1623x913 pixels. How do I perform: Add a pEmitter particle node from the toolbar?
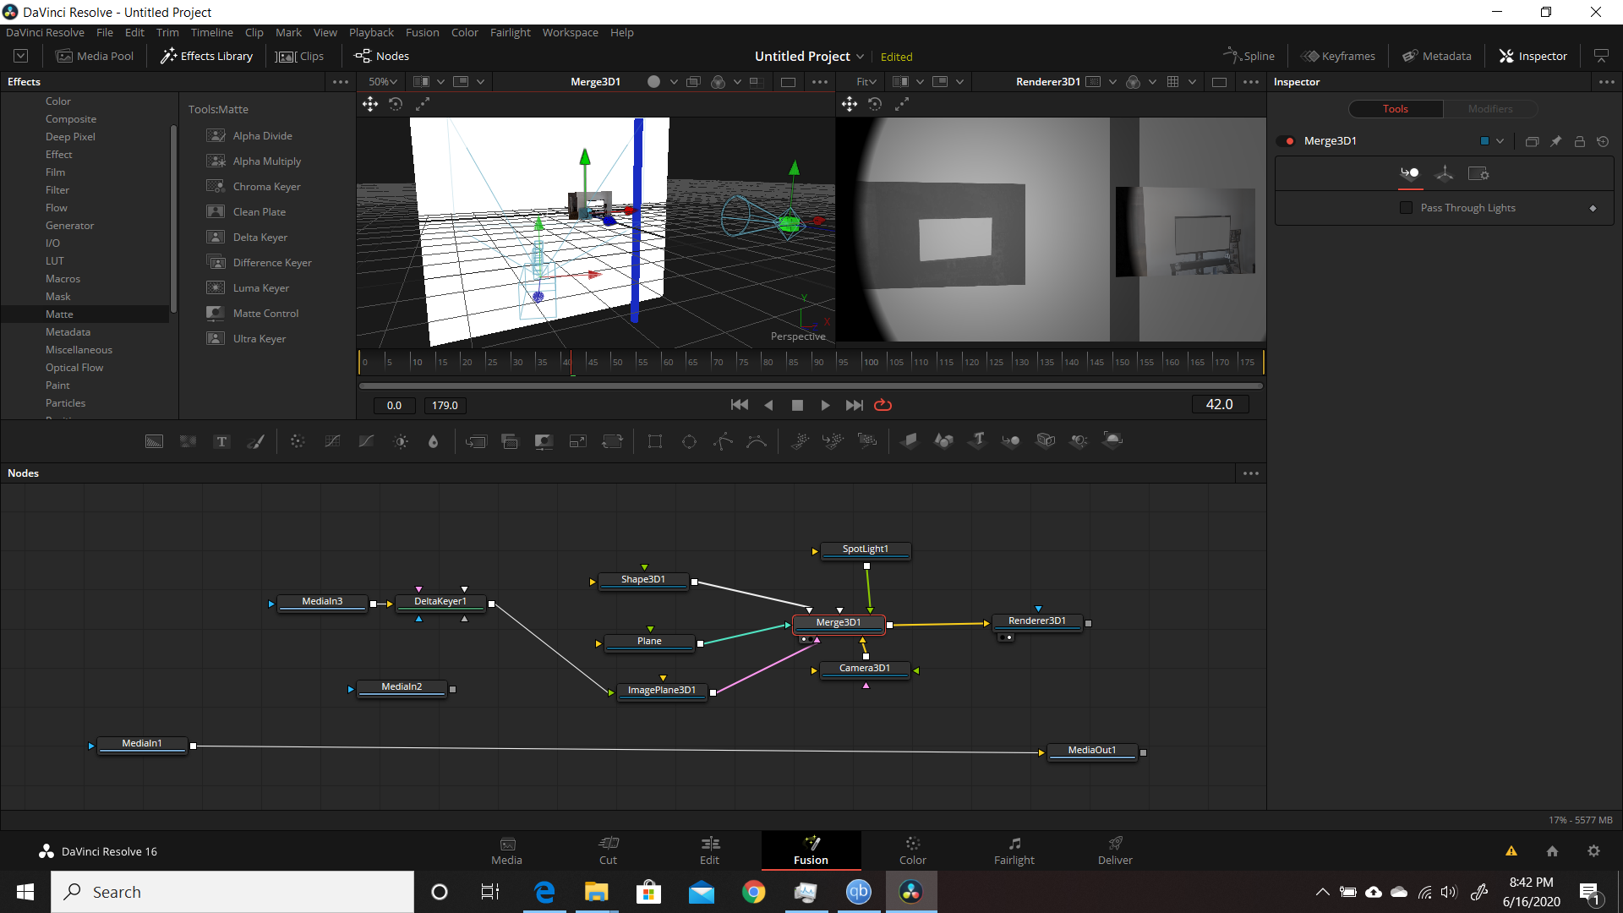pos(800,440)
